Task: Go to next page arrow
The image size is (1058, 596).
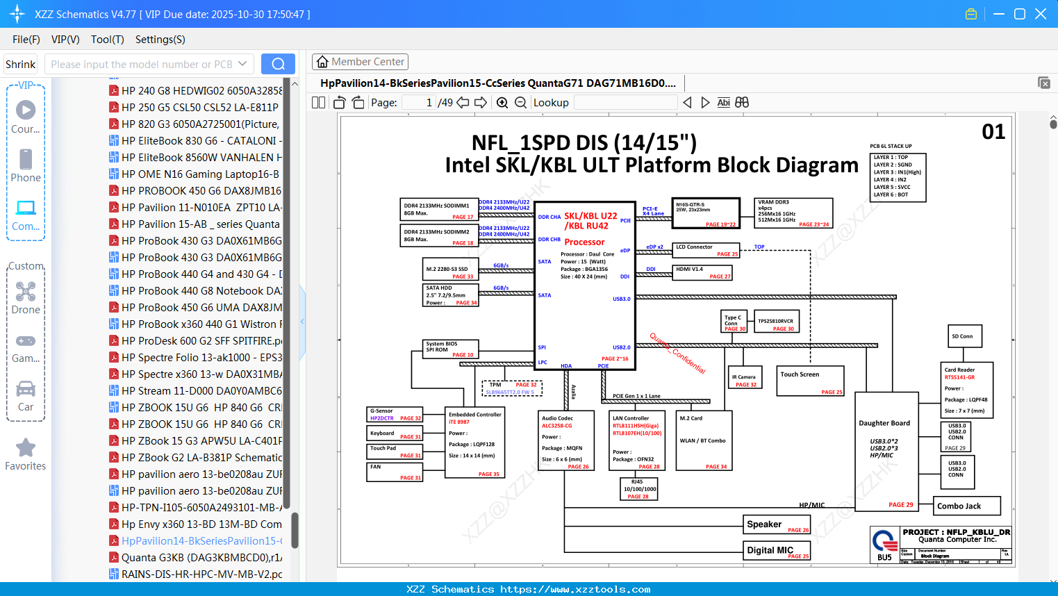Action: click(x=481, y=102)
